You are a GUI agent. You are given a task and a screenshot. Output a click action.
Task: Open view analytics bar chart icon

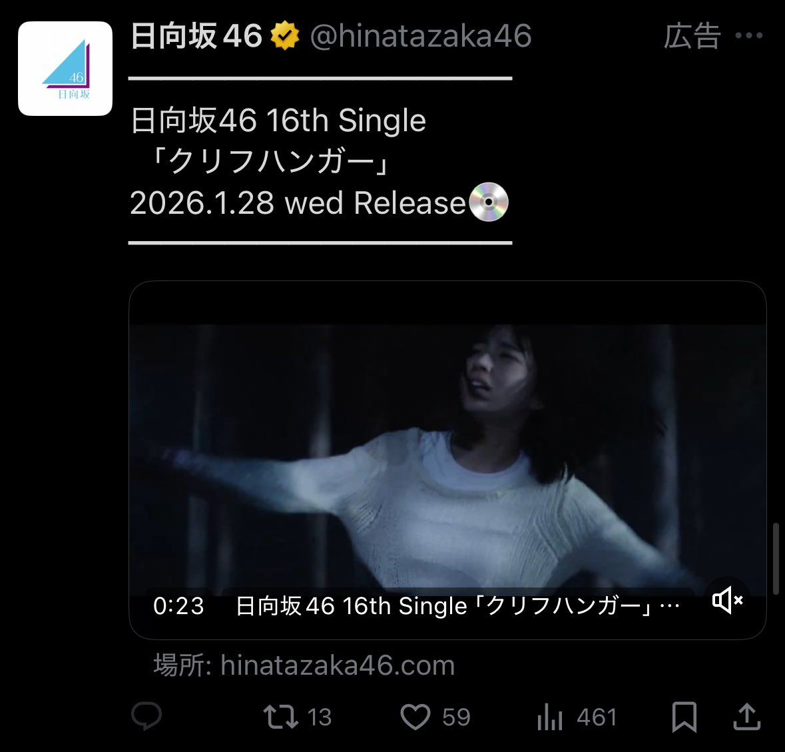(x=550, y=717)
